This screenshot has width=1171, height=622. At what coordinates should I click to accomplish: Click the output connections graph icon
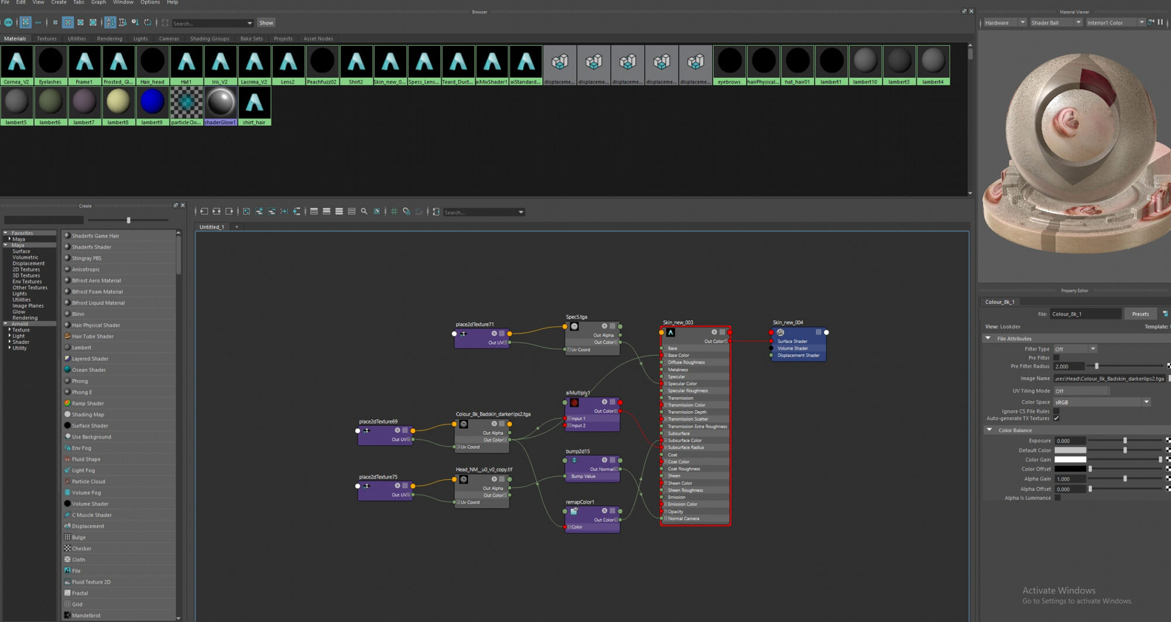coord(229,211)
